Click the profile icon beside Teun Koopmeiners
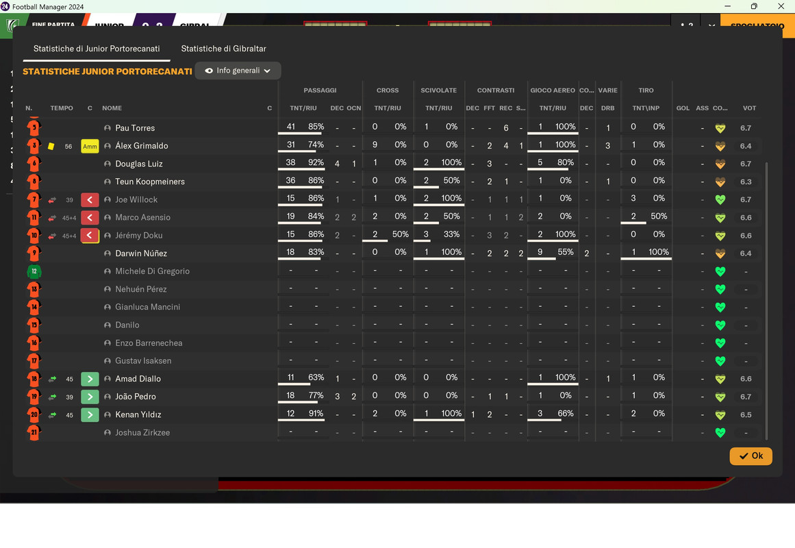The image size is (795, 548). point(107,182)
